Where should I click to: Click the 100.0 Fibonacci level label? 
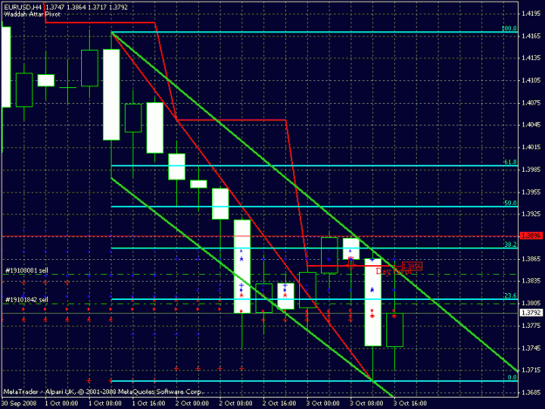point(509,28)
